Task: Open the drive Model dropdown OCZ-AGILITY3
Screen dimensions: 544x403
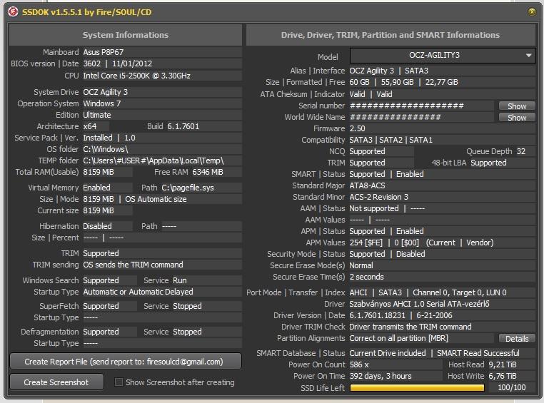Action: [443, 56]
